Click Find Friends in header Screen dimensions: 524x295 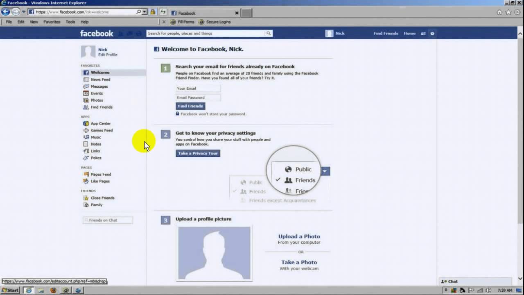pos(386,34)
